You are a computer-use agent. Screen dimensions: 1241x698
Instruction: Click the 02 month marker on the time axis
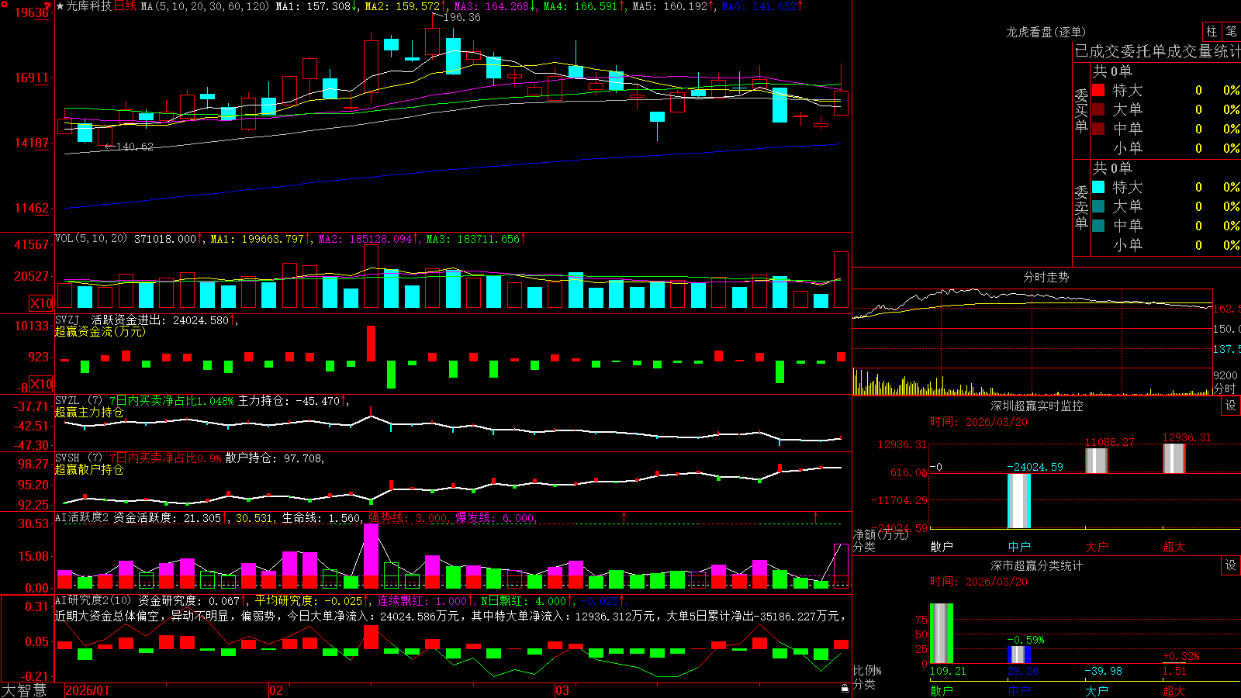pyautogui.click(x=276, y=690)
